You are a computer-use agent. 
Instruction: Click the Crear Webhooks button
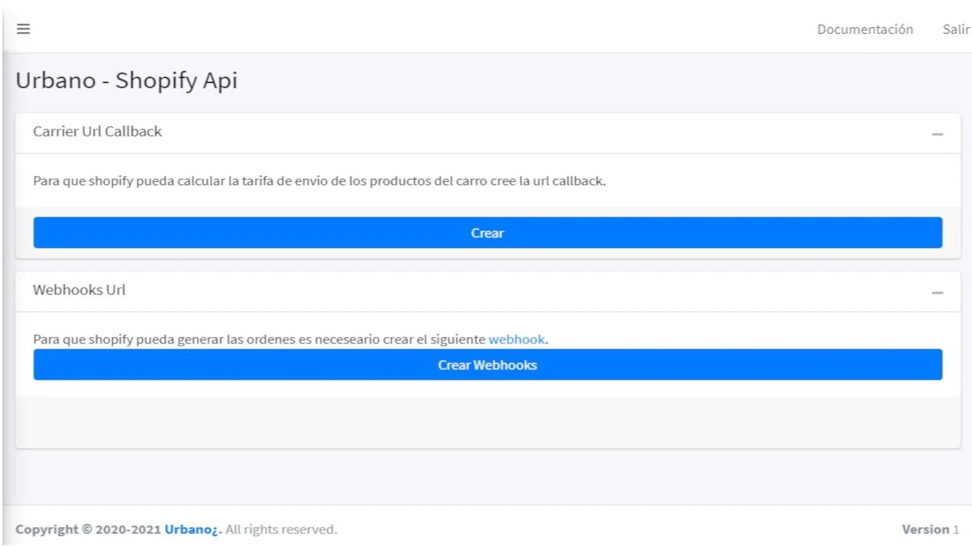click(x=488, y=365)
